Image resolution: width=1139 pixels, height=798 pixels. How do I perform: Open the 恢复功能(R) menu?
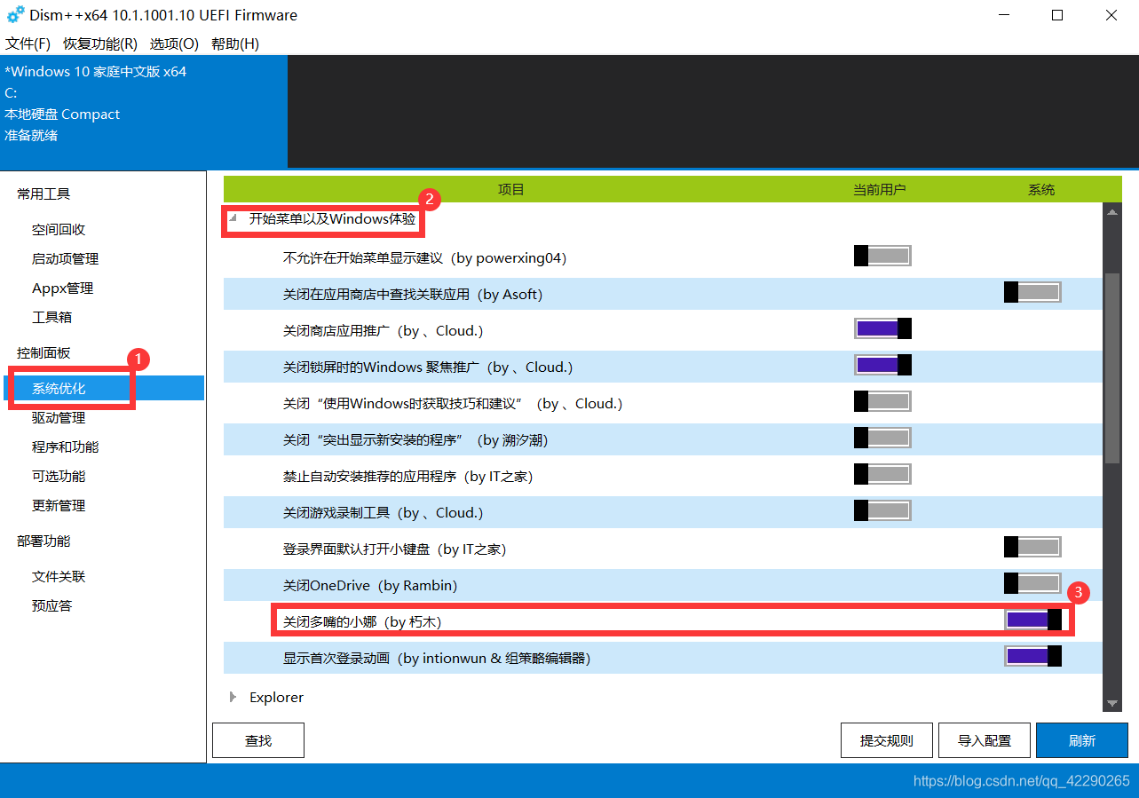point(99,43)
